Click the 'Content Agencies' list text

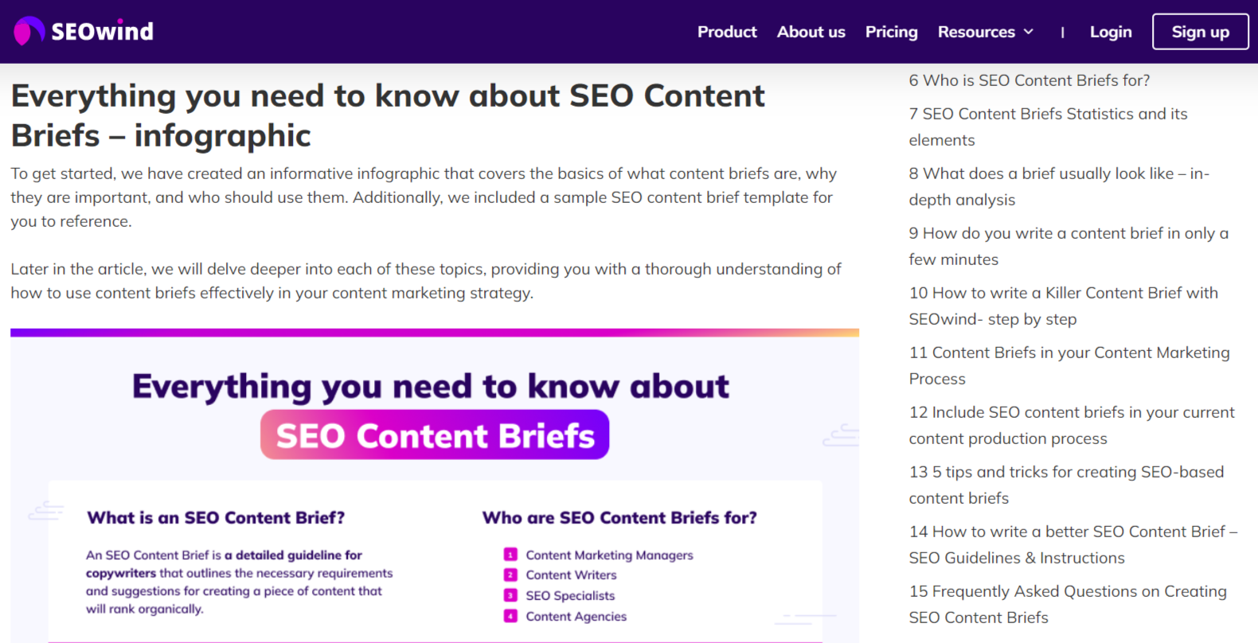(576, 617)
